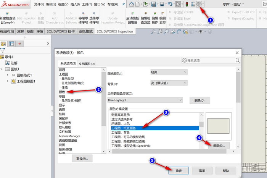The height and width of the screenshot is (178, 267).
Task: Switch to the 评估 ribbon tab
Action: click(40, 31)
